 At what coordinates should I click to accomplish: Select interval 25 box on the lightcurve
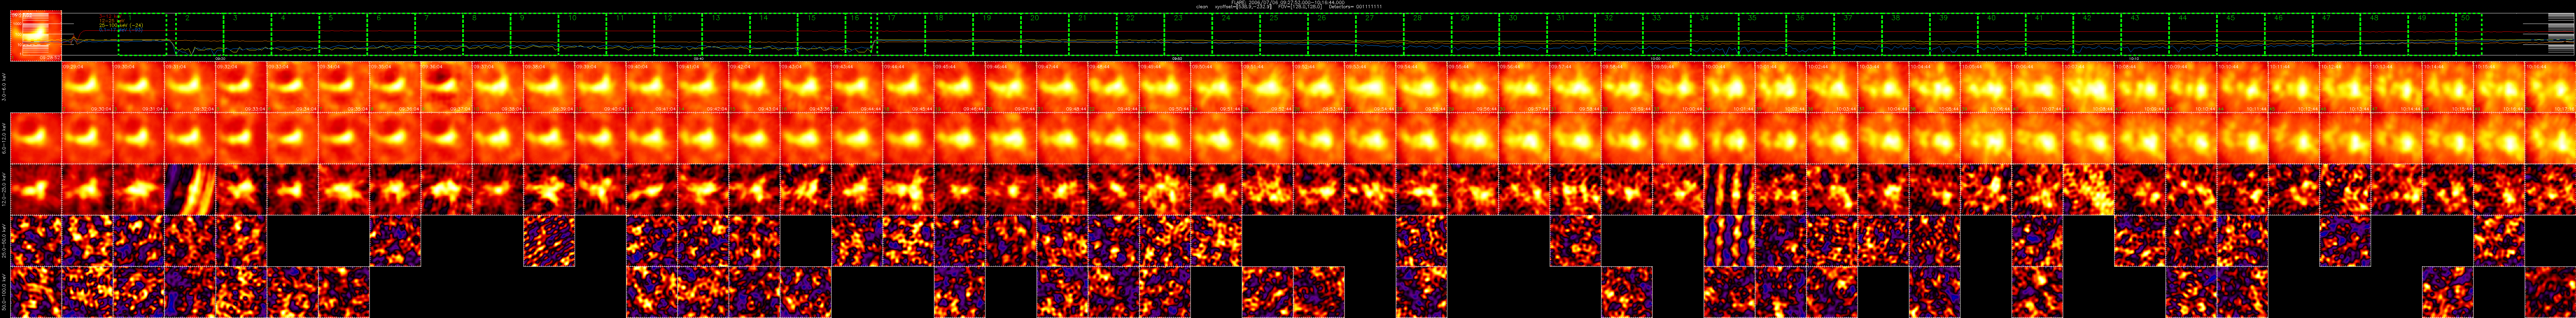[1284, 34]
